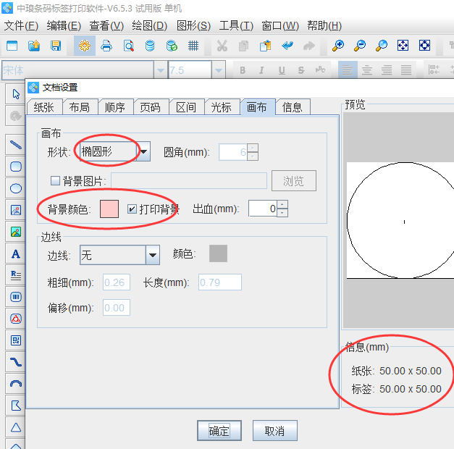Viewport: 454px width, 449px height.
Task: Click the 取消 button
Action: click(274, 431)
